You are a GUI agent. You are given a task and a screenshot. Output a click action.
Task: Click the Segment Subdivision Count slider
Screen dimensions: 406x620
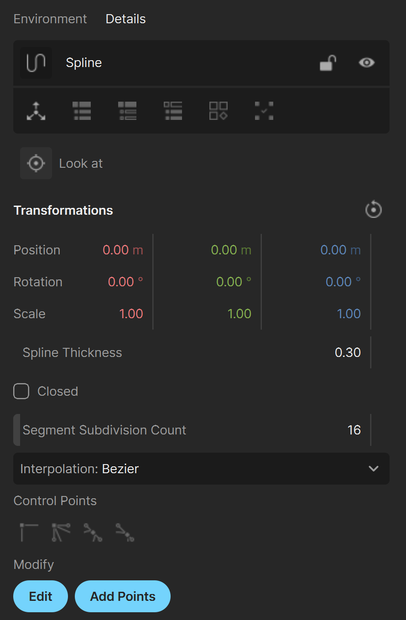tap(192, 430)
